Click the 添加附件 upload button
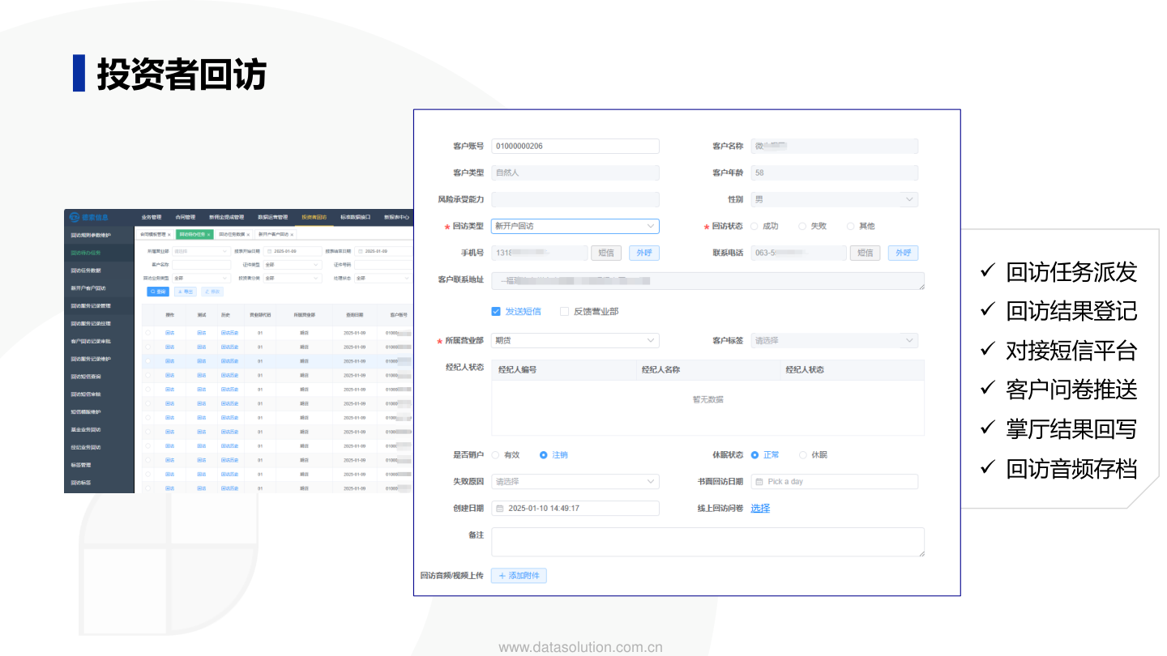 click(519, 576)
